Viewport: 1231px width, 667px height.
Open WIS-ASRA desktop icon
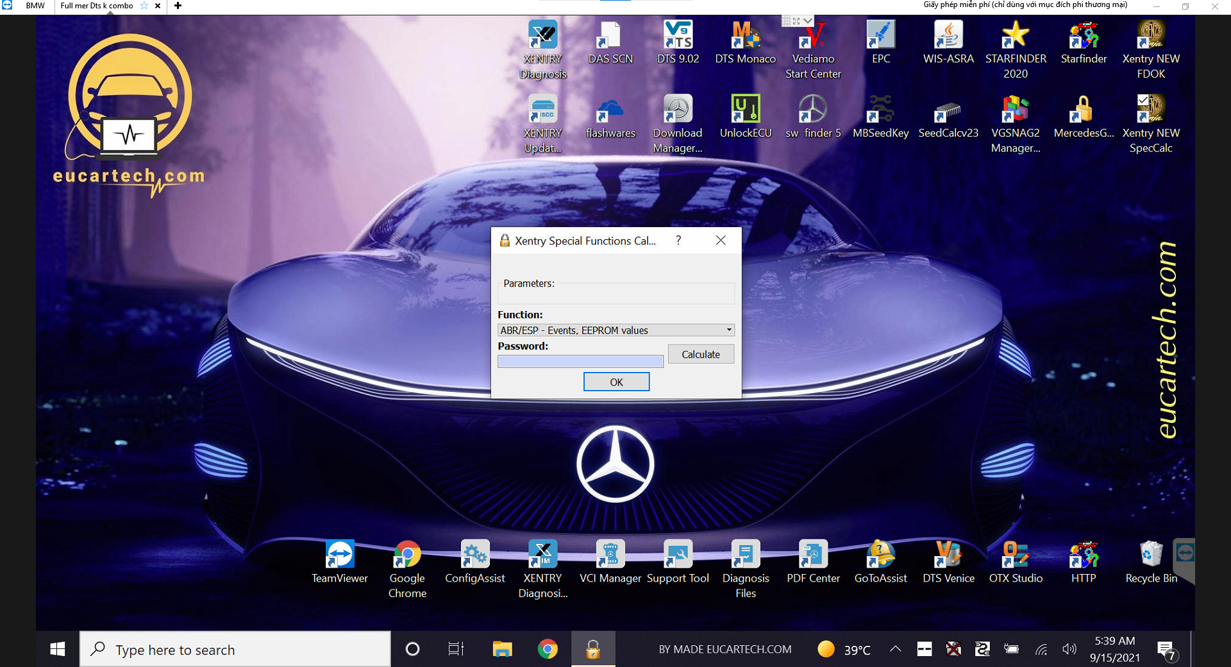coord(948,42)
